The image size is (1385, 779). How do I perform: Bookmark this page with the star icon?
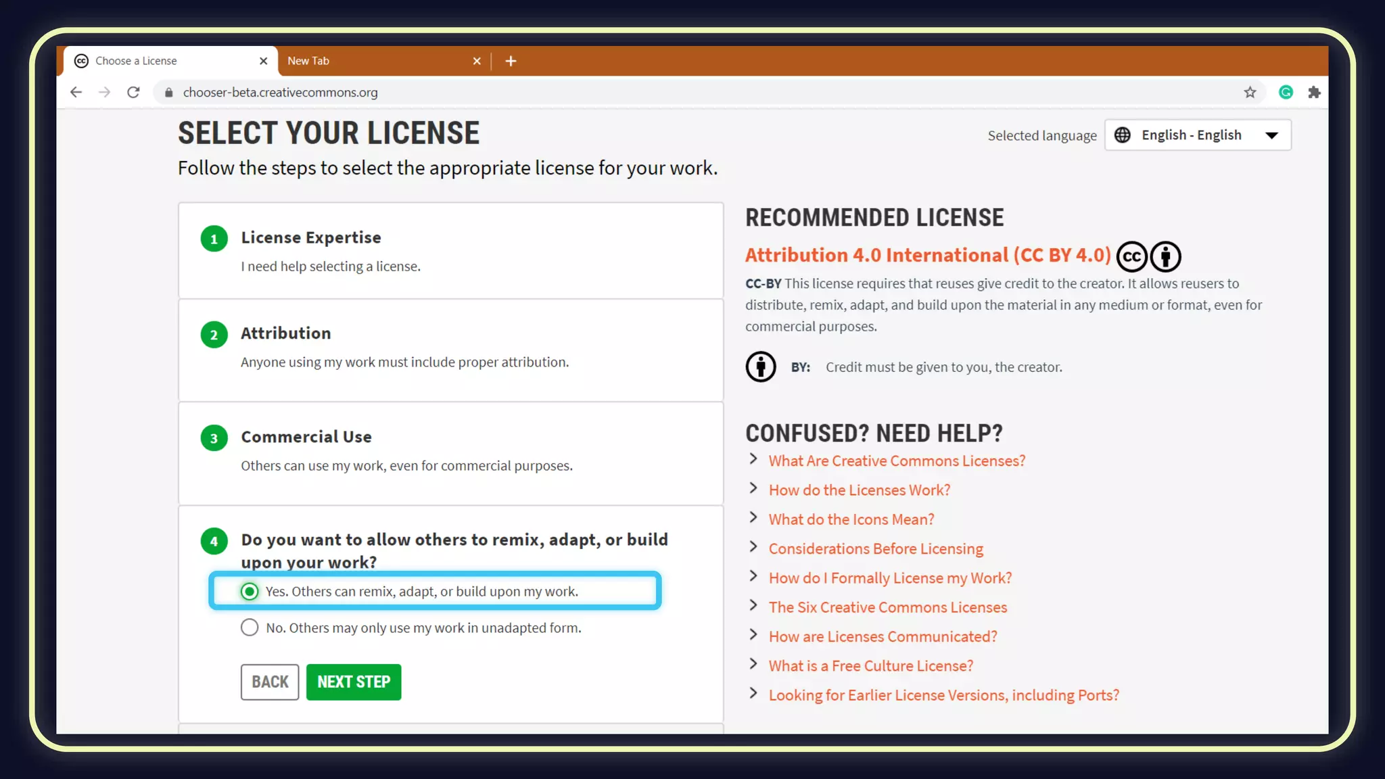coord(1250,93)
